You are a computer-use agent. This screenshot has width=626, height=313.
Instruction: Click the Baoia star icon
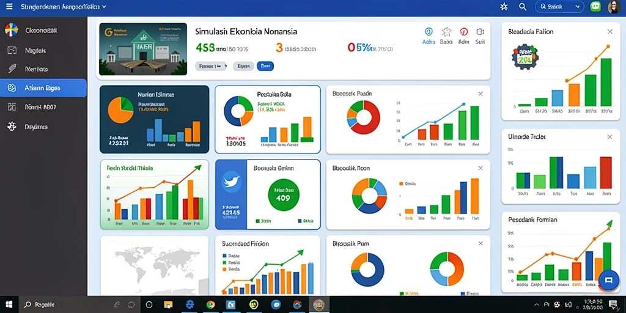coord(446,32)
